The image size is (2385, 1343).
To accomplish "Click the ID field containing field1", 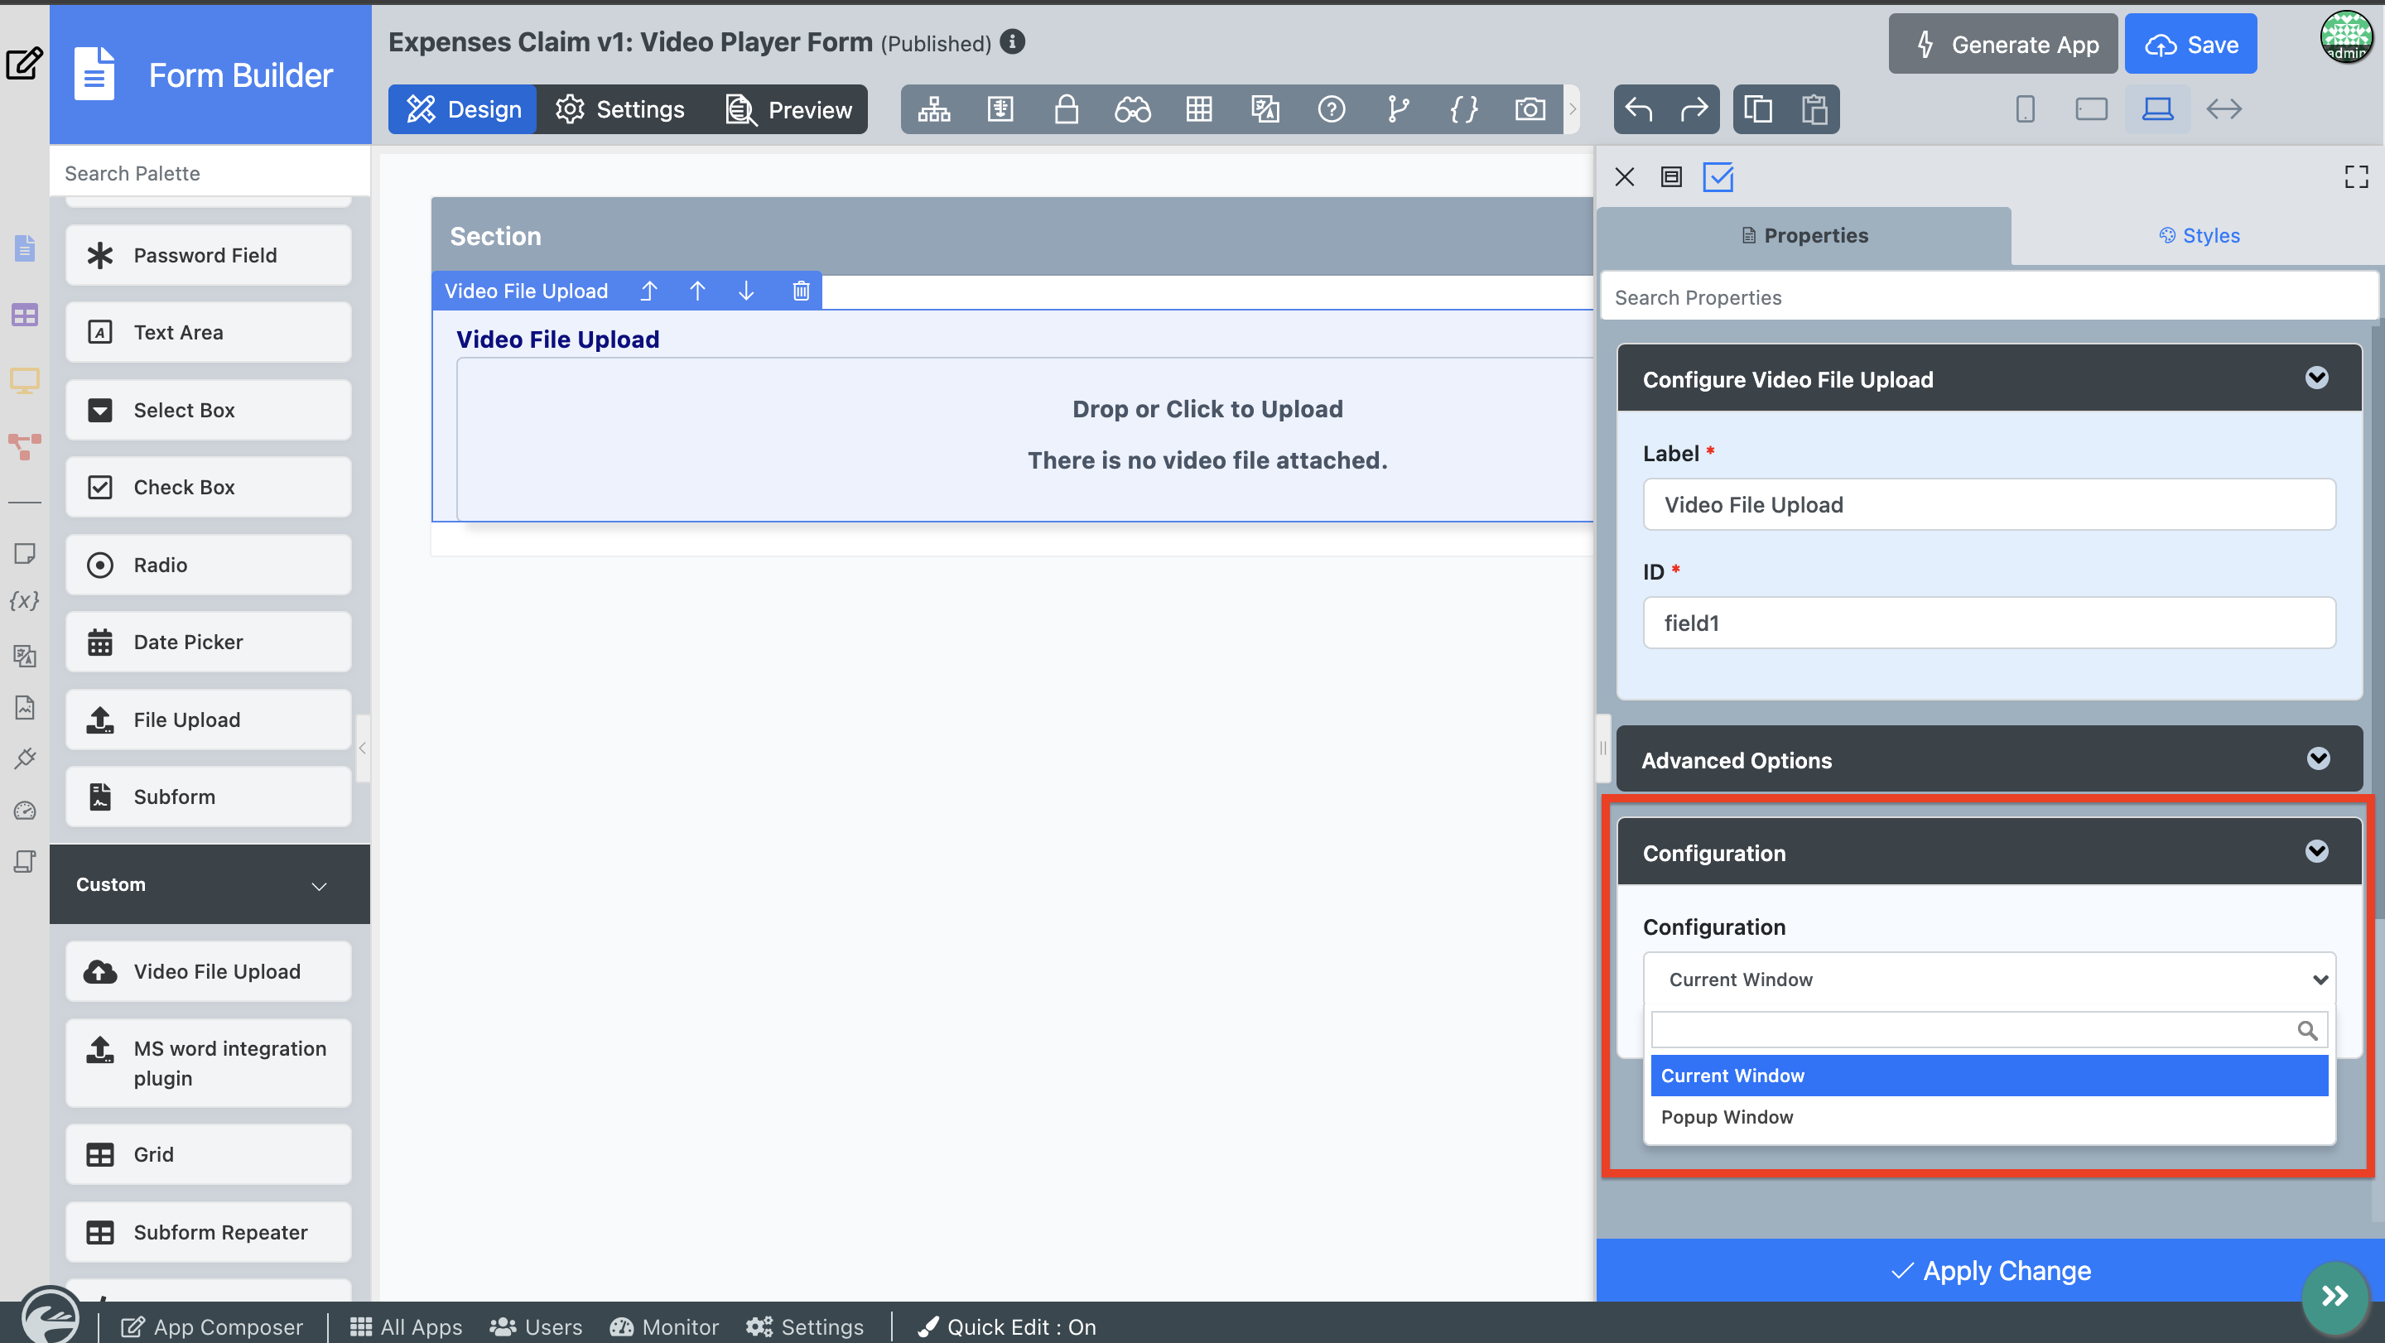I will [x=1990, y=622].
